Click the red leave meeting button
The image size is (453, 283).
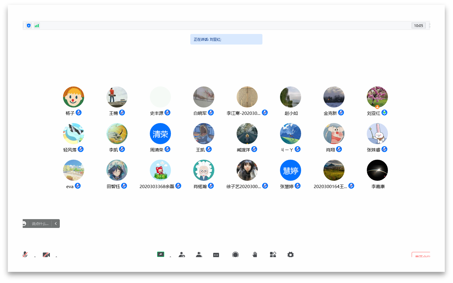(421, 255)
